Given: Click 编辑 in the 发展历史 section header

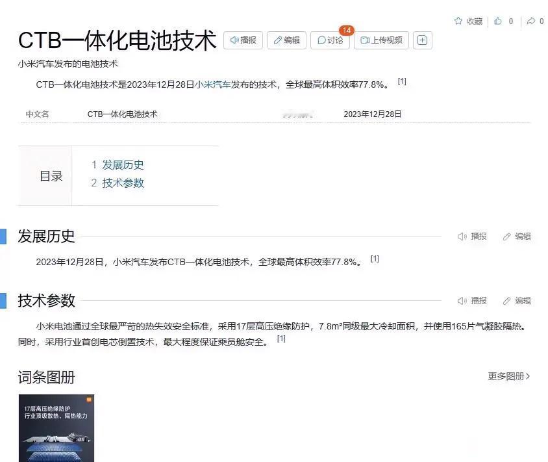Looking at the screenshot, I should (517, 237).
